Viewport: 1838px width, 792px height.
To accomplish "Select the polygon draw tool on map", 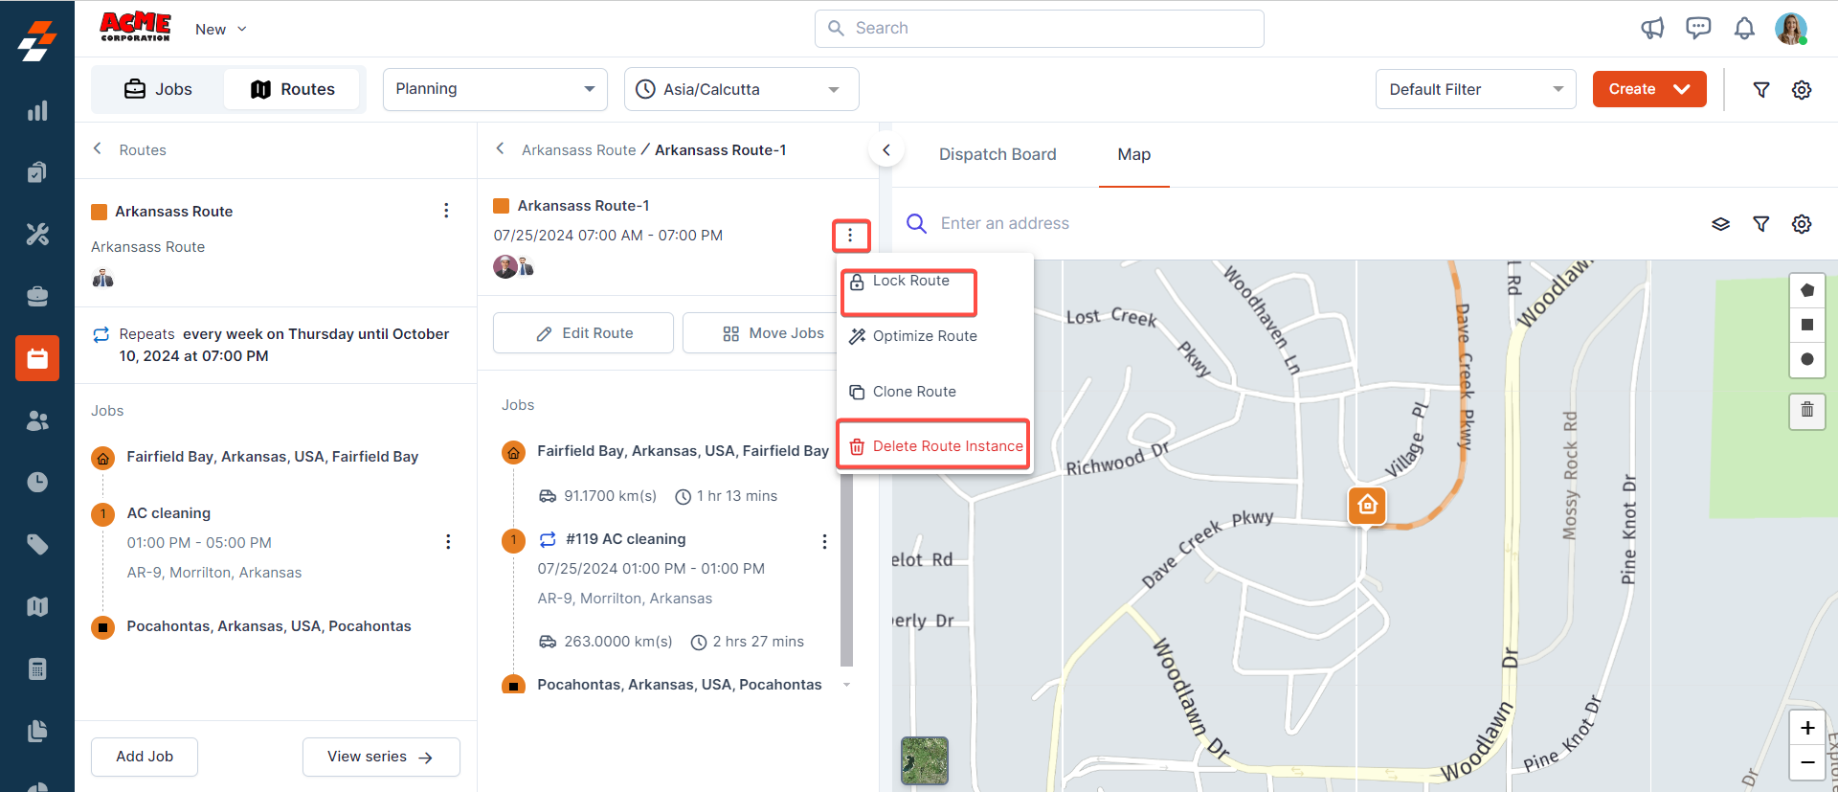I will [x=1807, y=290].
